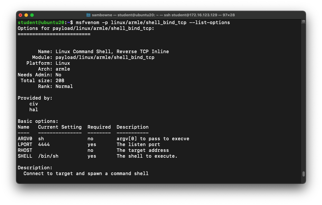
Task: Click the Module path payload/linux/armle/shell_bind_tcp
Action: (105, 57)
